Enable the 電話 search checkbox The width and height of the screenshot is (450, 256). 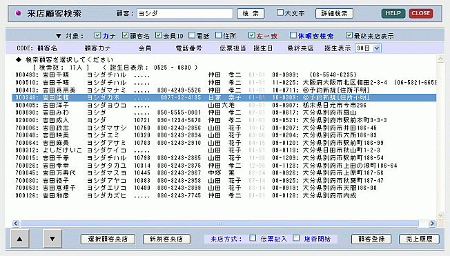point(192,35)
